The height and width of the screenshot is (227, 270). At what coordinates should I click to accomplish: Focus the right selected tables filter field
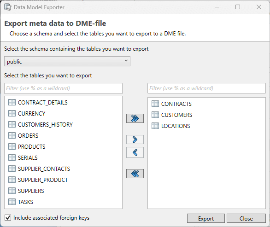[x=206, y=88]
